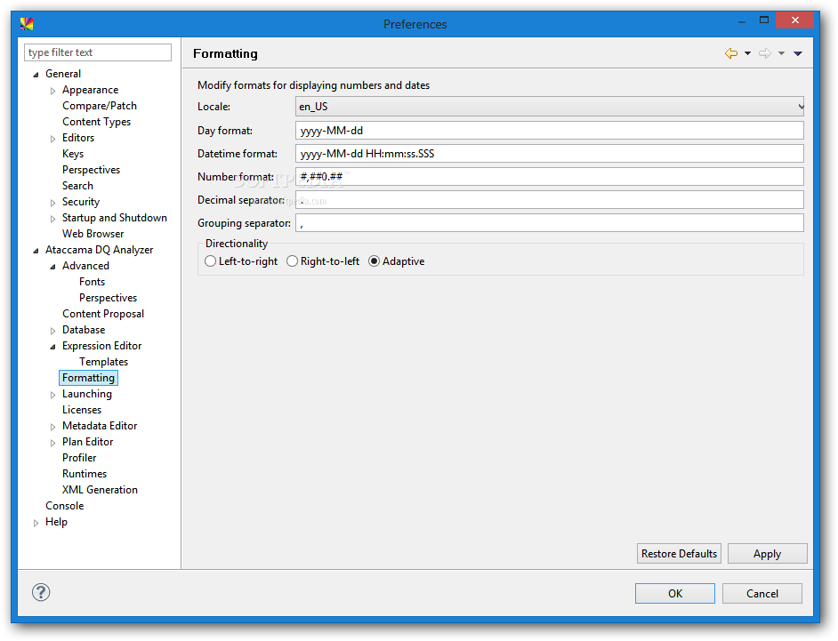Viewport: 838px width, 641px height.
Task: Click the Number format field
Action: coord(550,176)
